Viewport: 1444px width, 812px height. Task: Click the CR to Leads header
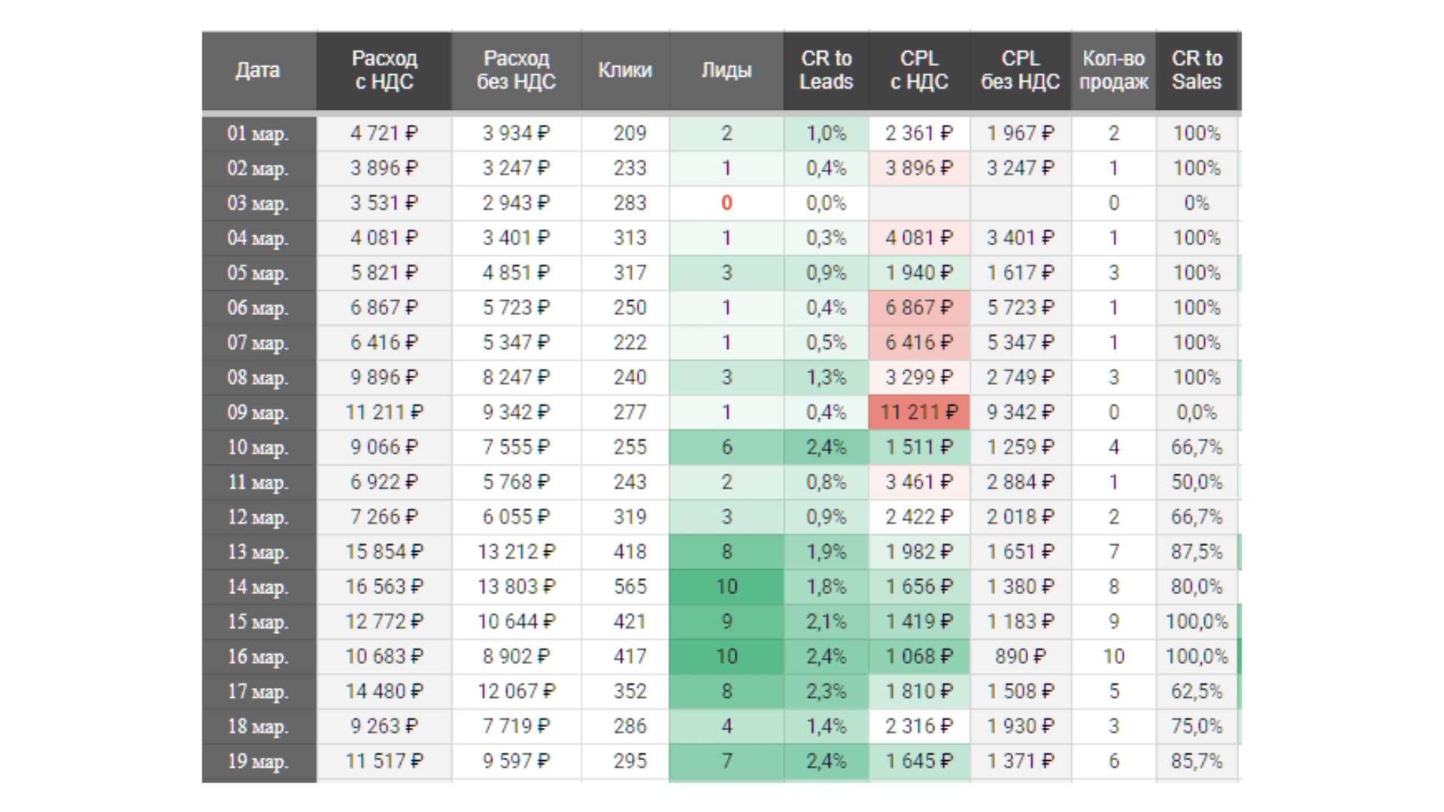click(x=826, y=71)
